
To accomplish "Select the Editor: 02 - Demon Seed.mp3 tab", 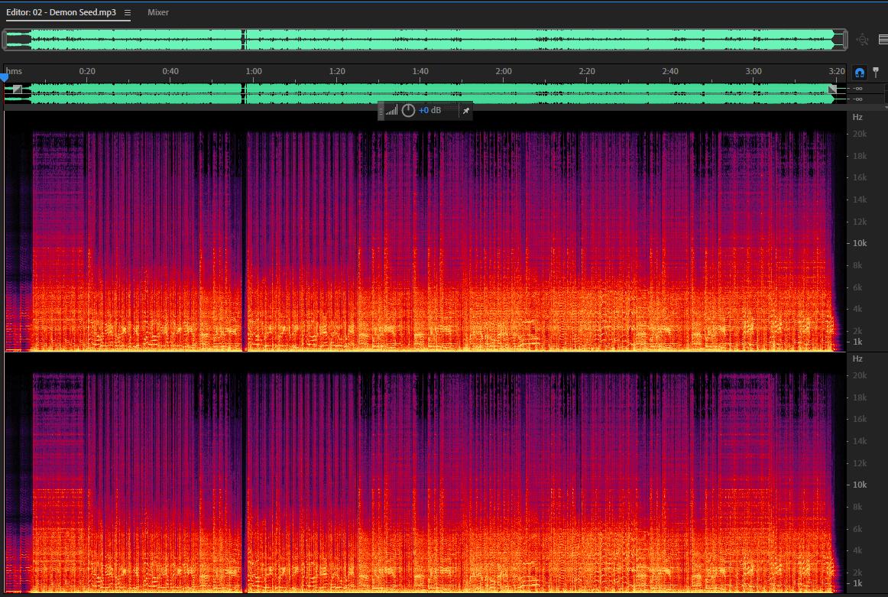I will (x=61, y=12).
